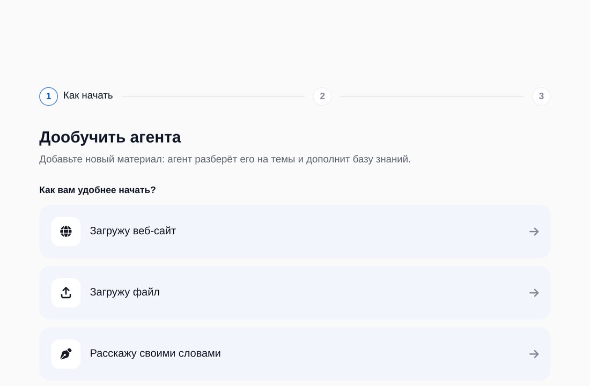Click the pen nib icon
Screen dimensions: 590x386
pyautogui.click(x=66, y=354)
